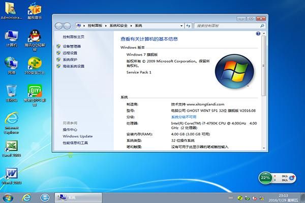305x203 pixels.
Task: Go to 控制面板 breadcrumb
Action: pyautogui.click(x=95, y=26)
